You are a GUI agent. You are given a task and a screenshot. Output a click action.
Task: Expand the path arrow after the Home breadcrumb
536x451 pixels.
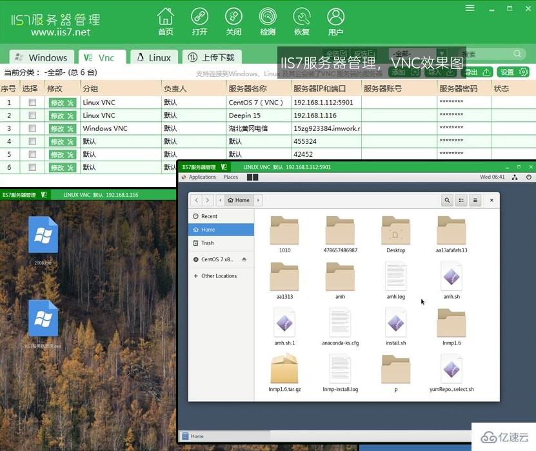[x=257, y=200]
